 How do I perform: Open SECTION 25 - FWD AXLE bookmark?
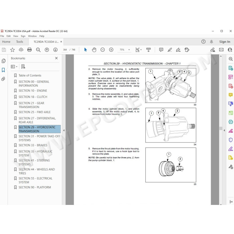tap(34, 112)
